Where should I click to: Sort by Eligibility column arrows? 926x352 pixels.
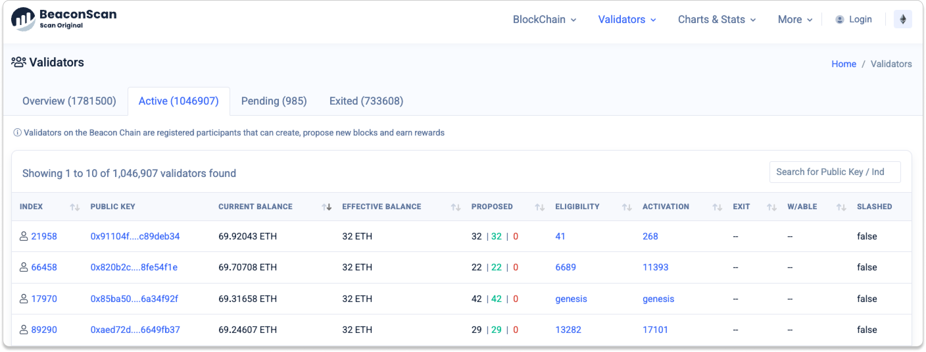[626, 207]
